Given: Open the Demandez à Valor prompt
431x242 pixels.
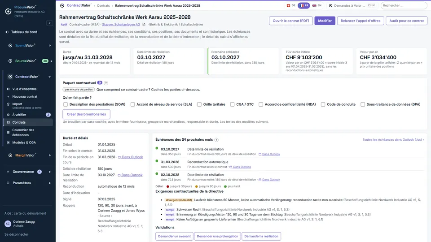Looking at the screenshot, I should [x=352, y=5].
